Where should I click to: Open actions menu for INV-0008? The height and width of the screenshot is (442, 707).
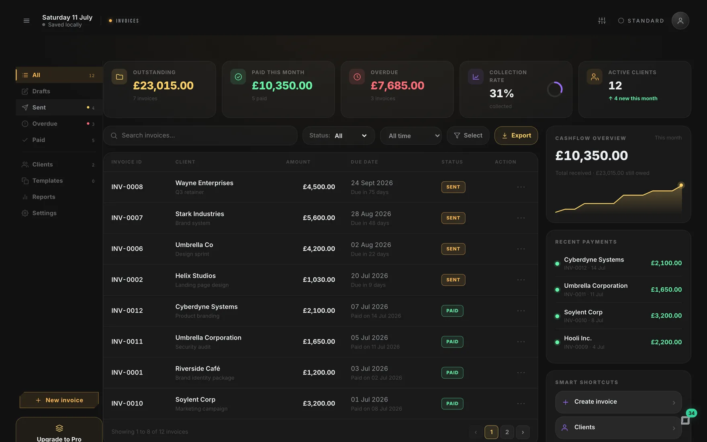pos(521,187)
